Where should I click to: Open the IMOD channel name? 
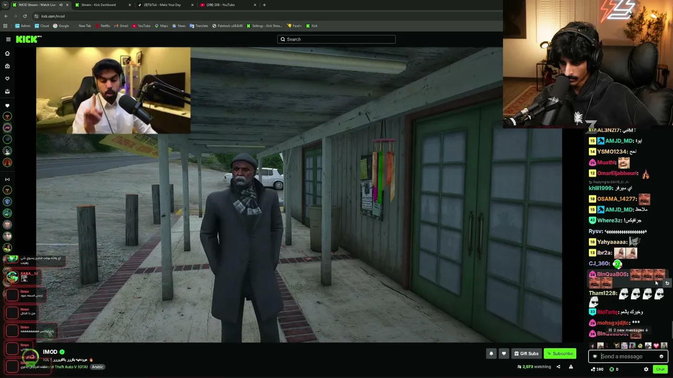(x=50, y=352)
